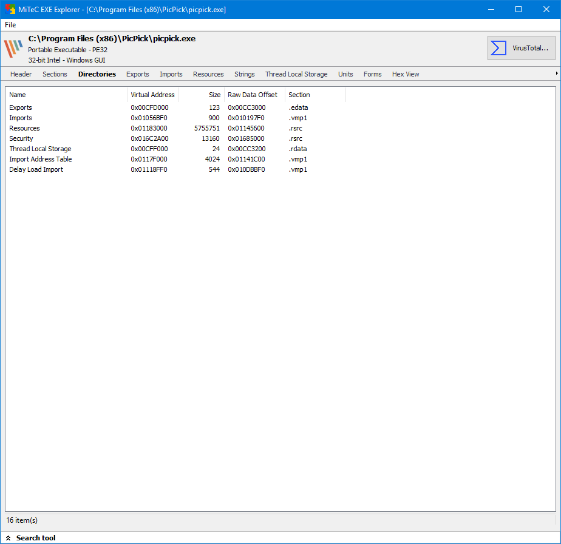
Task: Switch to the Header tab
Action: click(x=21, y=74)
